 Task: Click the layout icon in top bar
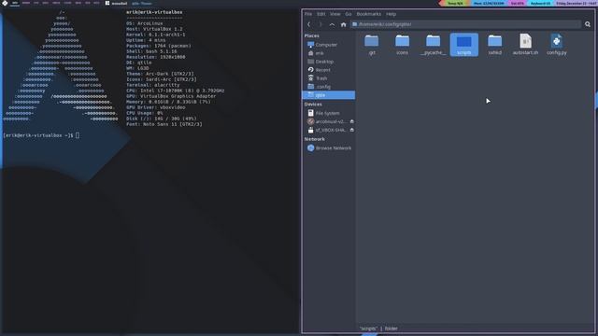point(107,3)
